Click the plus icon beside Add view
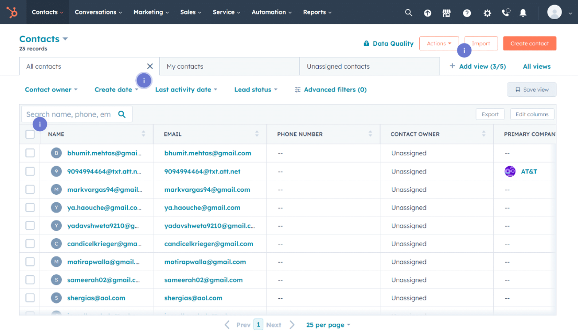The image size is (578, 333). point(452,66)
